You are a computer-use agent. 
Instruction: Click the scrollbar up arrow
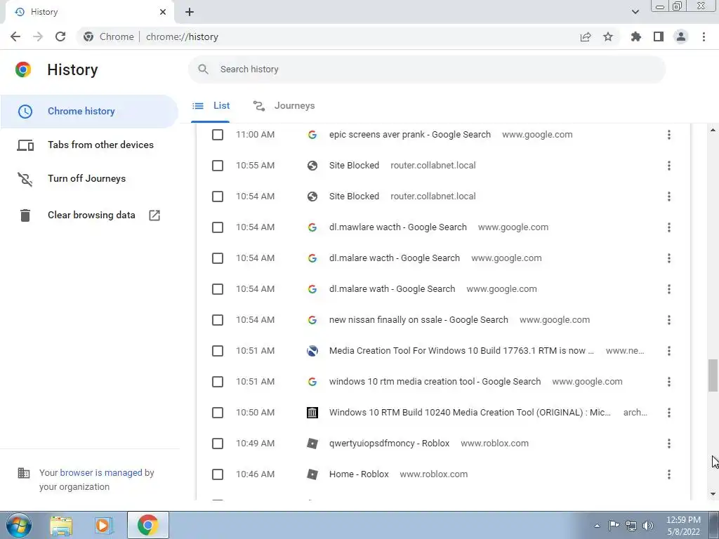[713, 130]
